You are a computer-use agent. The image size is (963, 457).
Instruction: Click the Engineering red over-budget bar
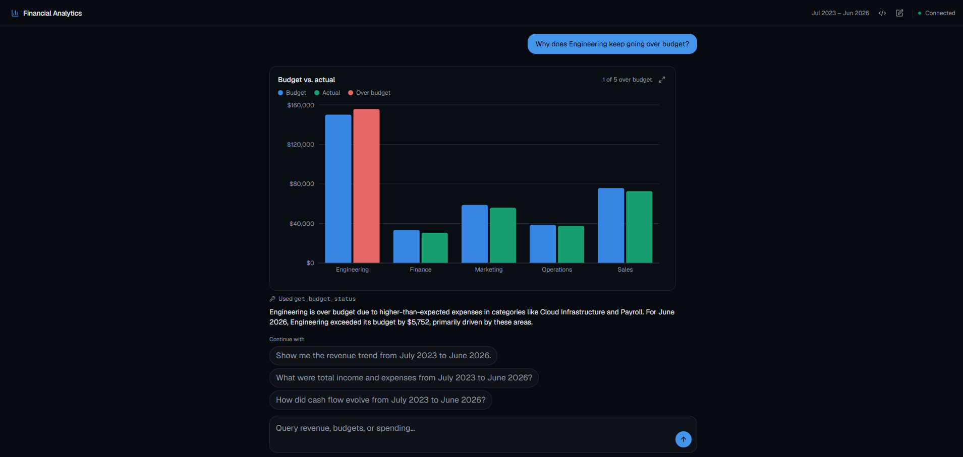366,186
